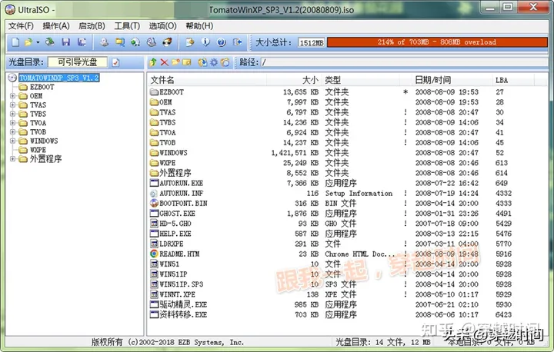Select EZBOOT folder in the tree
The width and height of the screenshot is (554, 352).
tap(42, 87)
